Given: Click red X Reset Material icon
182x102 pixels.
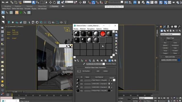Looking at the screenshot, I should 86,61.
